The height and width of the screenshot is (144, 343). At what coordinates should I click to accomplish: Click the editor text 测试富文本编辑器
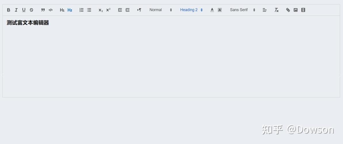point(28,23)
